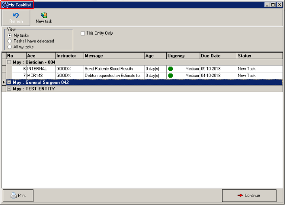The image size is (285, 205).
Task: Click the Refresh toolbar icon
Action: pyautogui.click(x=16, y=15)
